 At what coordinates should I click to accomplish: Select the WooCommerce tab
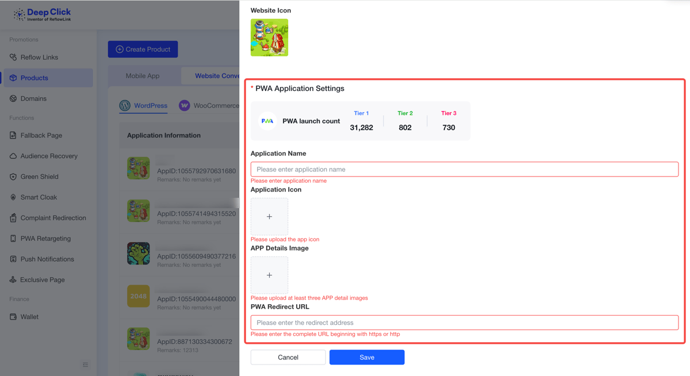click(x=209, y=106)
